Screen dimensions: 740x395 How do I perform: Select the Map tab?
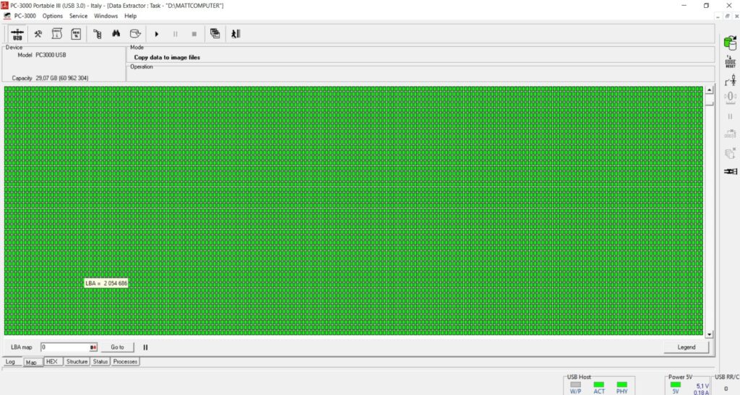[x=32, y=362]
